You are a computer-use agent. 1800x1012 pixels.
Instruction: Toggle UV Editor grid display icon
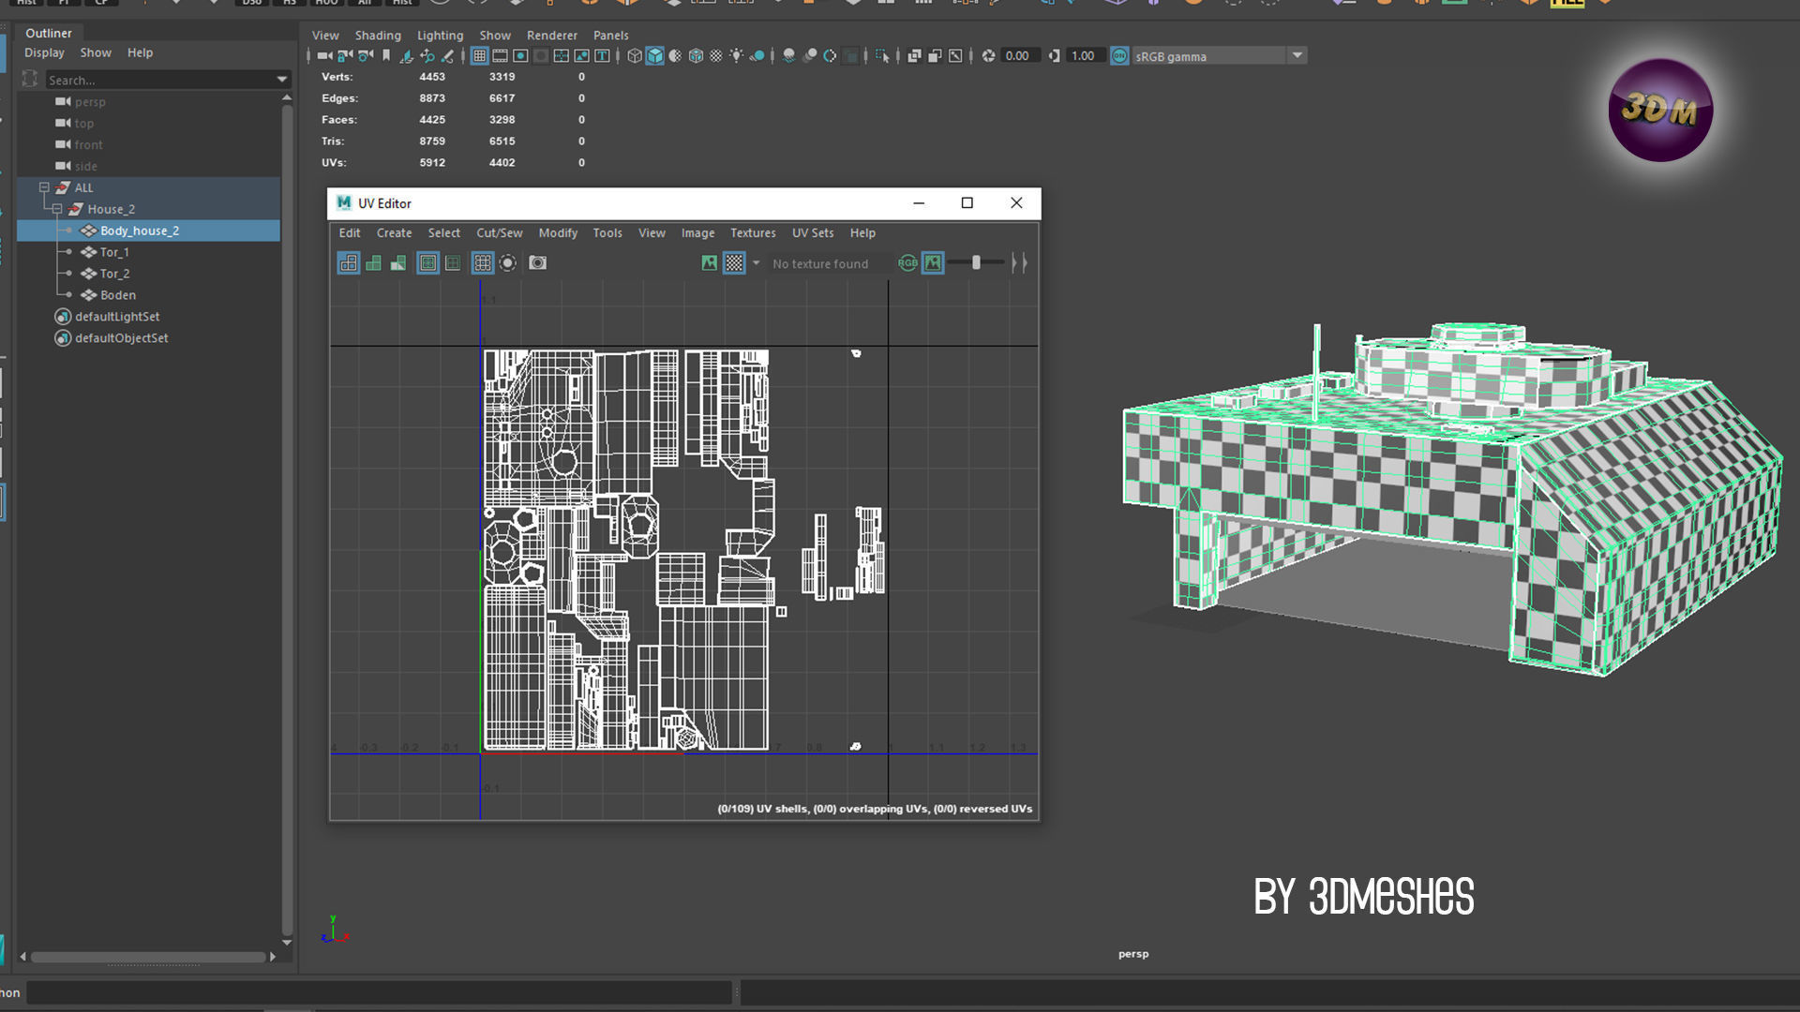coord(482,263)
